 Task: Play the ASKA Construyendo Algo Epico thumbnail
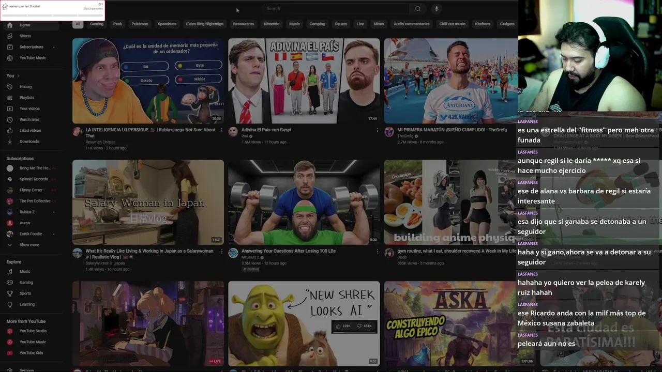[451, 323]
